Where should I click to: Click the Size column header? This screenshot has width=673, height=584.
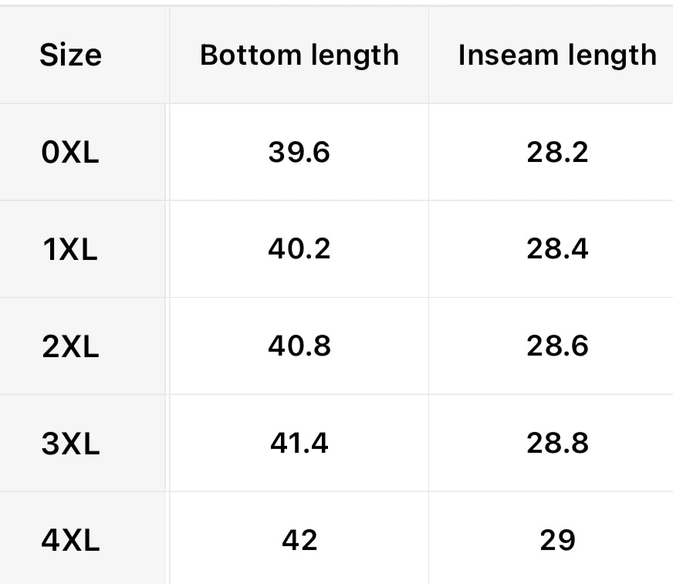70,55
